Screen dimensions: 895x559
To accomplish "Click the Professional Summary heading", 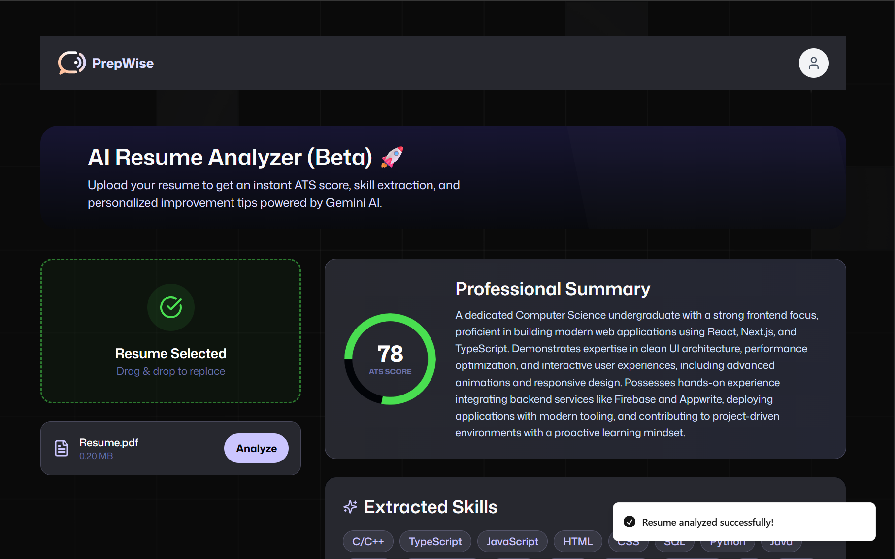I will coord(552,289).
